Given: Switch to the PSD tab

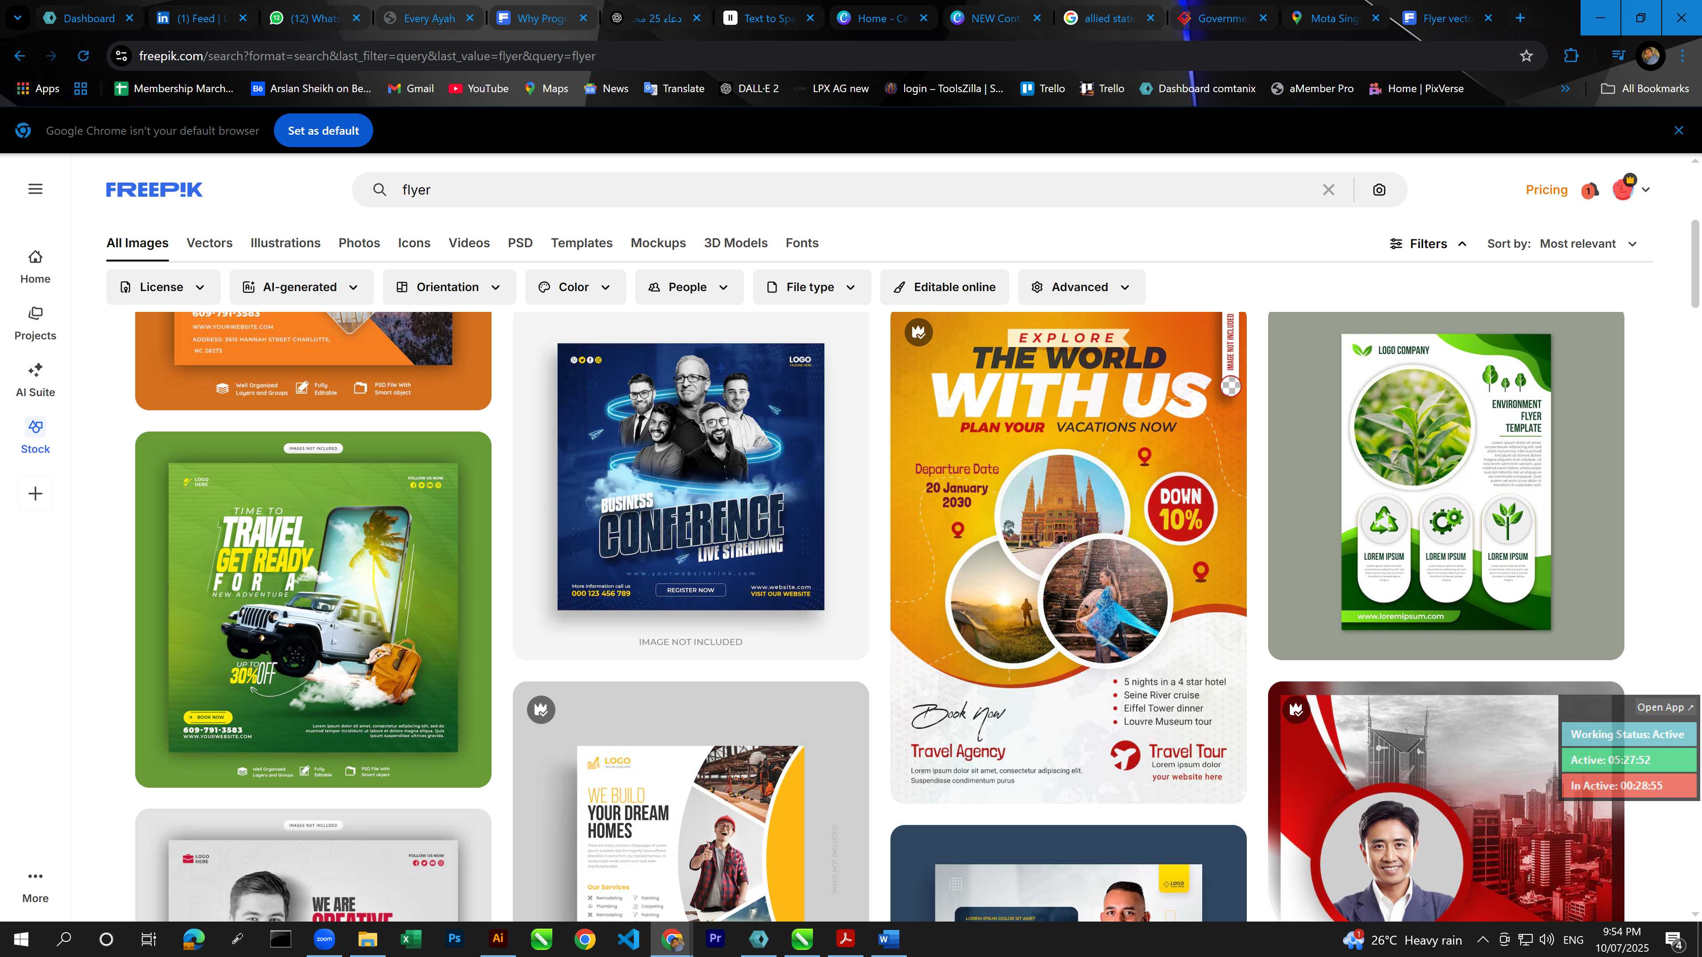Looking at the screenshot, I should point(520,243).
